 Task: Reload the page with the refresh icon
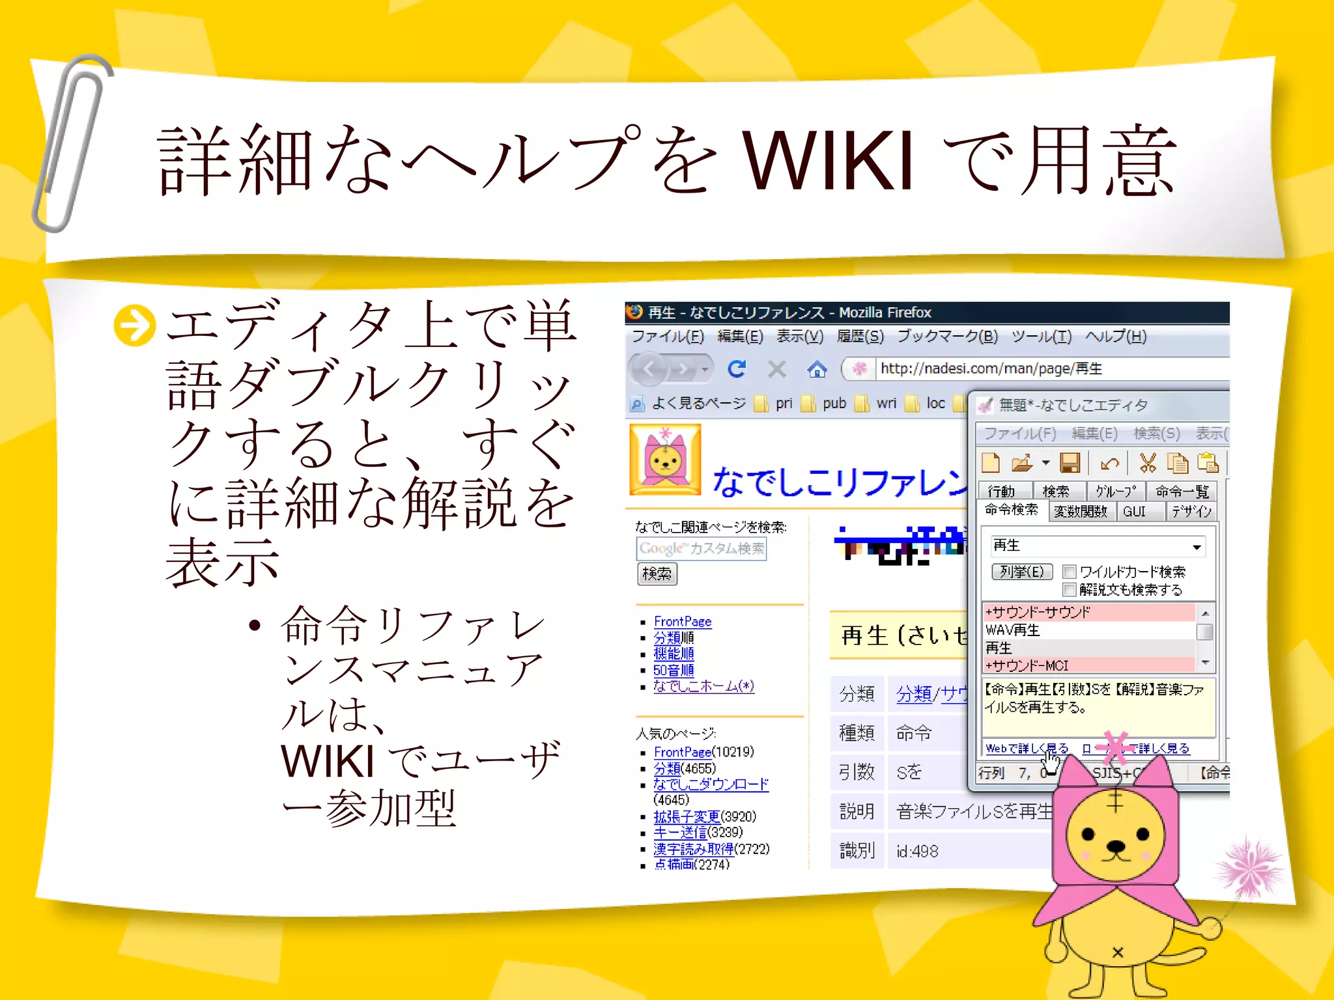coord(737,370)
